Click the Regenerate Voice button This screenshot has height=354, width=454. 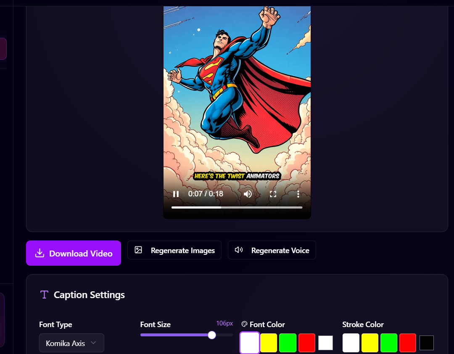pyautogui.click(x=272, y=250)
